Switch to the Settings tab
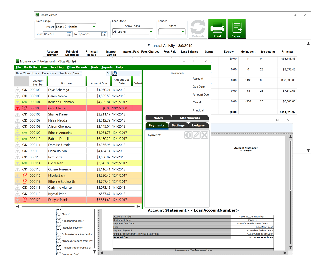The width and height of the screenshot is (324, 269). 178,125
